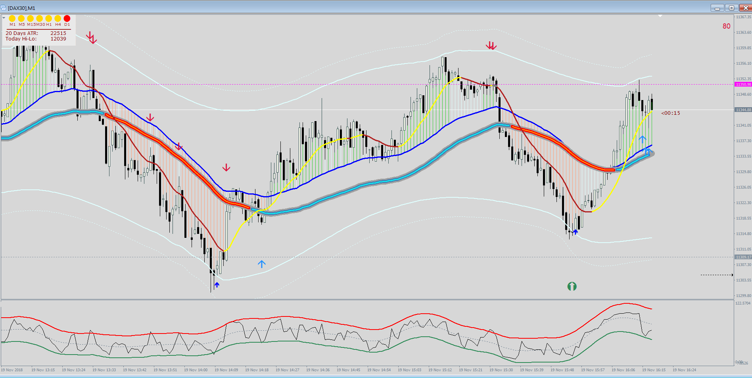The height and width of the screenshot is (378, 752).
Task: Click the '19 Nov 16:15' time label
Action: pyautogui.click(x=654, y=370)
